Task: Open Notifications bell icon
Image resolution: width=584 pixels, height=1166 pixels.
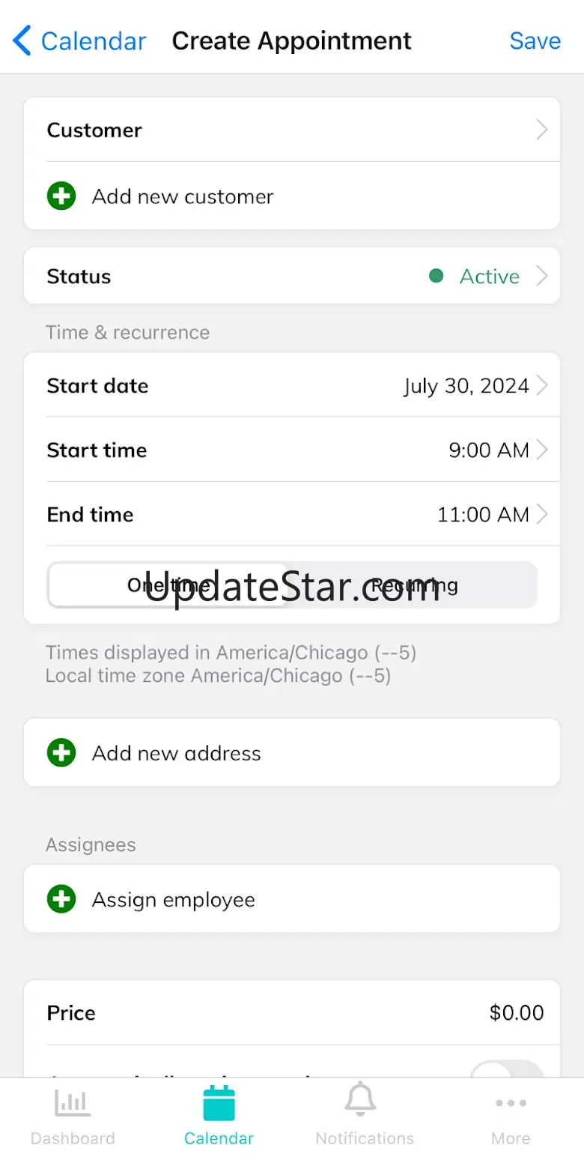Action: pos(360,1100)
